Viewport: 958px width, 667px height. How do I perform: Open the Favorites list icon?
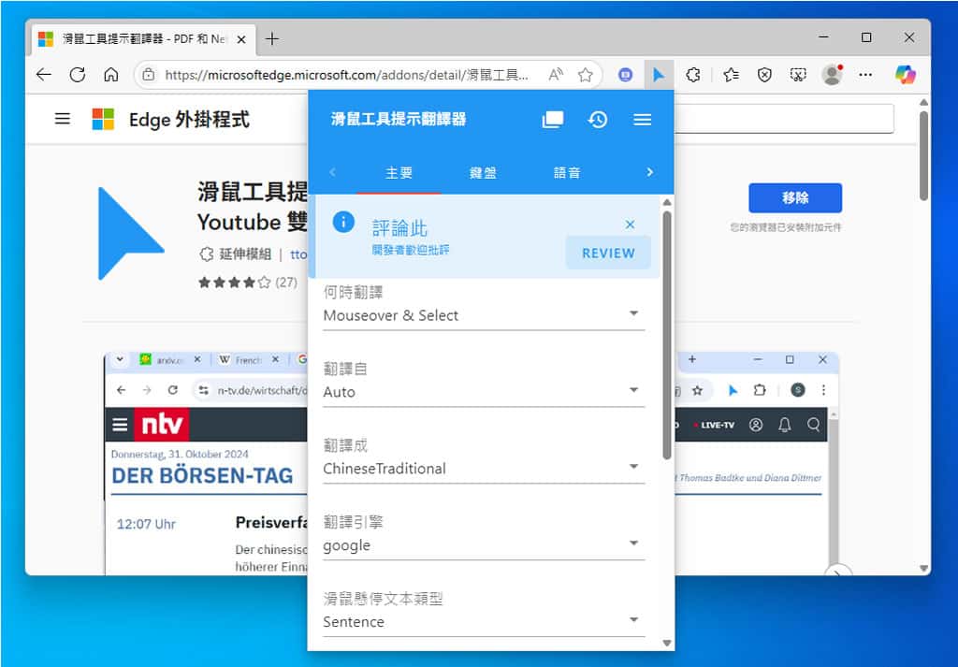tap(731, 75)
